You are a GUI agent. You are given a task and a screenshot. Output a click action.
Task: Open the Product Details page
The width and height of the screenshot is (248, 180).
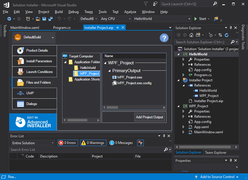pyautogui.click(x=34, y=50)
